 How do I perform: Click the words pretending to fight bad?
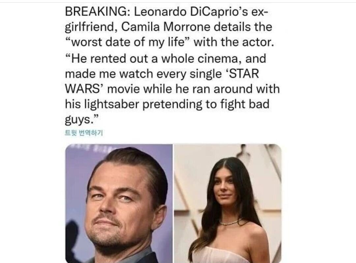click(206, 105)
